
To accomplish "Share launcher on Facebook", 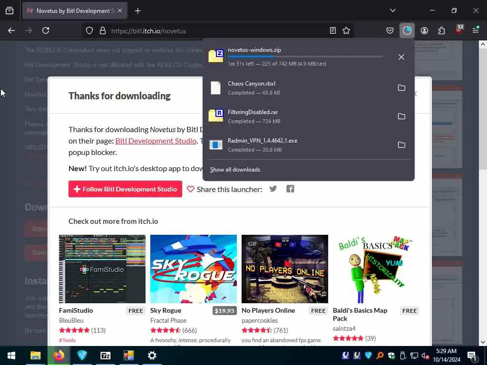I will [290, 189].
